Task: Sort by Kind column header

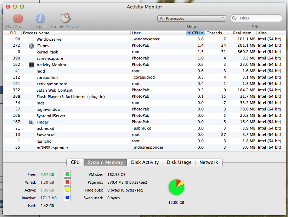Action: [x=271, y=33]
